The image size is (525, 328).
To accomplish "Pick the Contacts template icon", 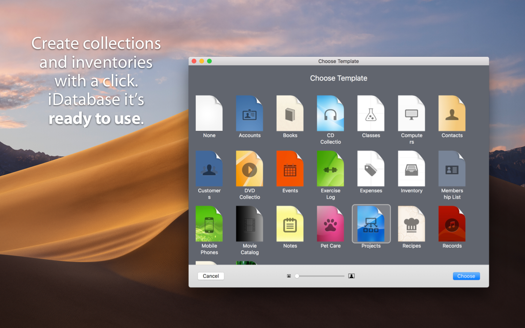I will coord(452,113).
